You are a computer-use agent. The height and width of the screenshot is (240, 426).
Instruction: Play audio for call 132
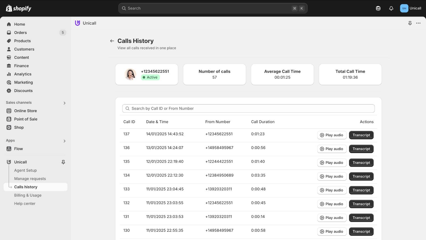pyautogui.click(x=332, y=204)
